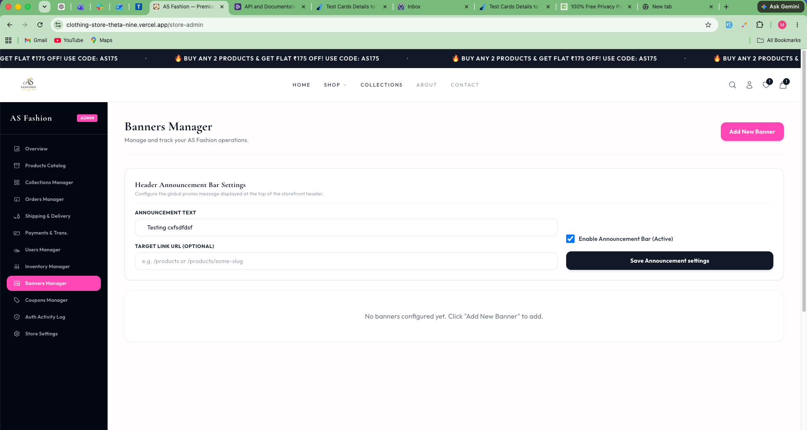Image resolution: width=807 pixels, height=430 pixels.
Task: Save Announcement settings
Action: [x=670, y=261]
